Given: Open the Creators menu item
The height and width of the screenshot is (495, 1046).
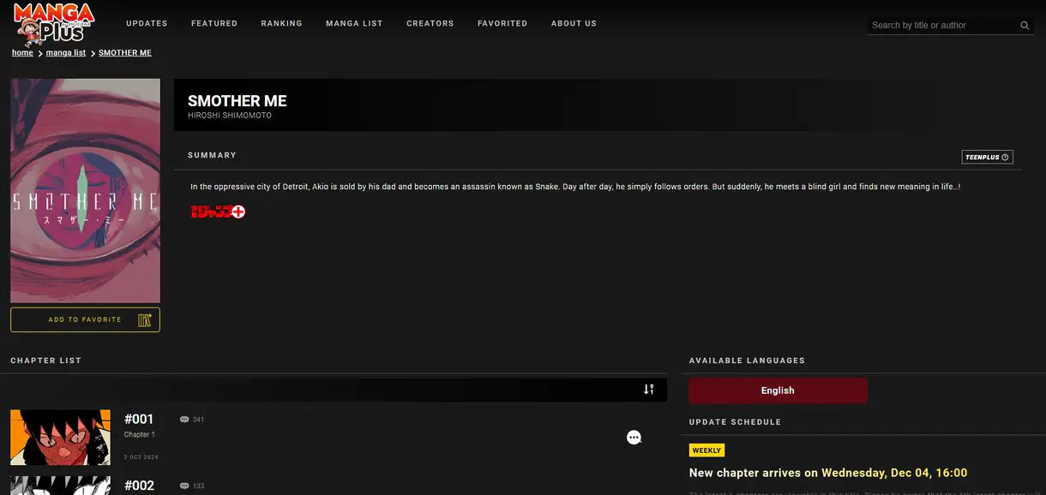Looking at the screenshot, I should point(430,23).
